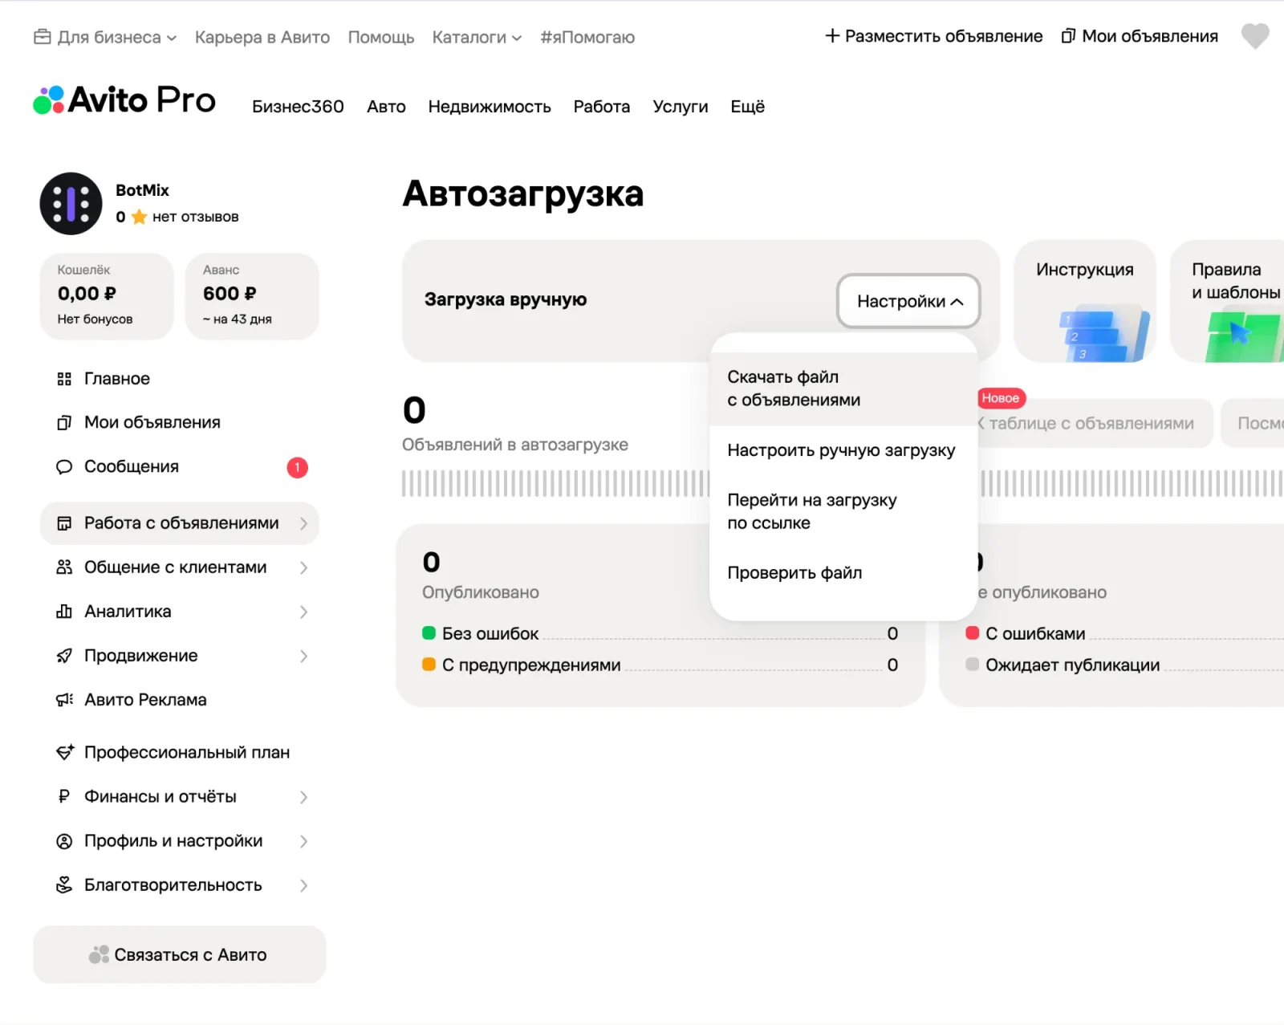Screen dimensions: 1284x1025
Task: Choose Настроить ручную загрузку
Action: (843, 450)
